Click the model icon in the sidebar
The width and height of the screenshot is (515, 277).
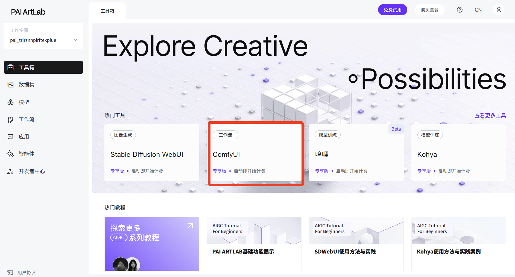11,102
